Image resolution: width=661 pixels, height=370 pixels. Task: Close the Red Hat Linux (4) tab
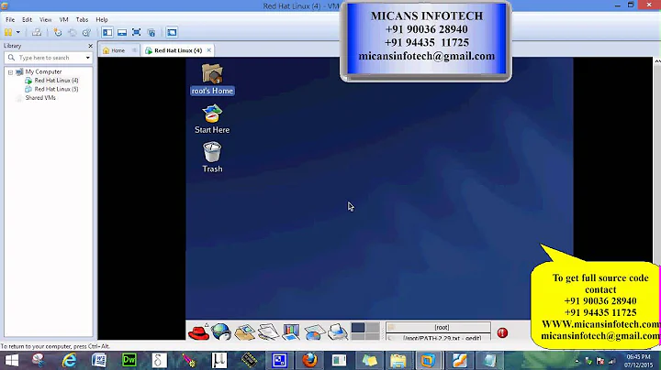coord(208,50)
